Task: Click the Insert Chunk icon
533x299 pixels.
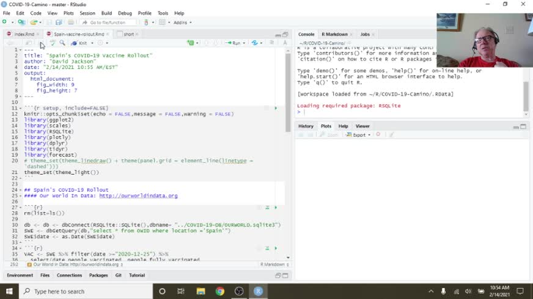Action: click(x=190, y=43)
